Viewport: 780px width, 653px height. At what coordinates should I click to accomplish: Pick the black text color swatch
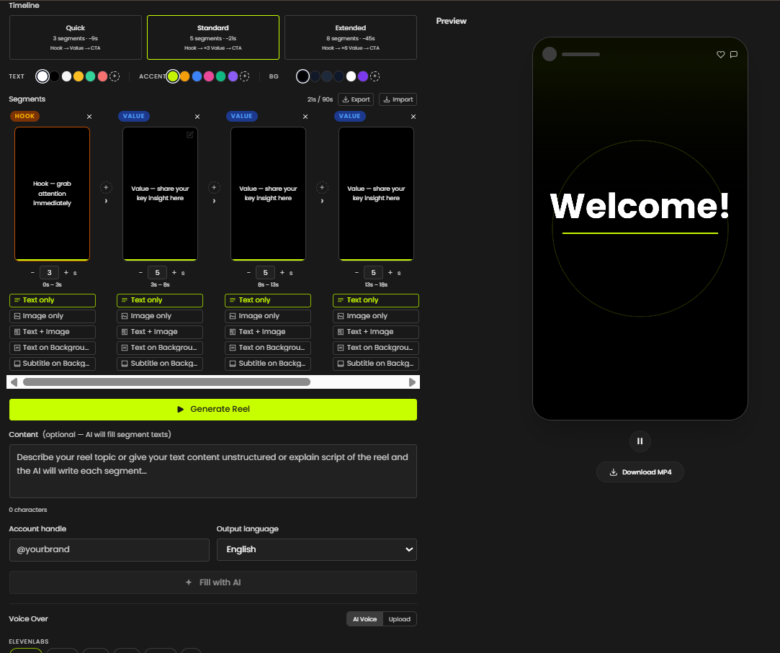click(x=55, y=76)
